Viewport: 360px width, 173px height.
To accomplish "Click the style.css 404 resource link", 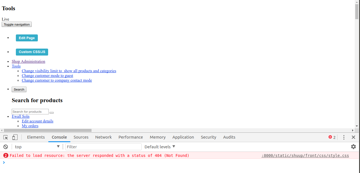I will click(x=305, y=156).
